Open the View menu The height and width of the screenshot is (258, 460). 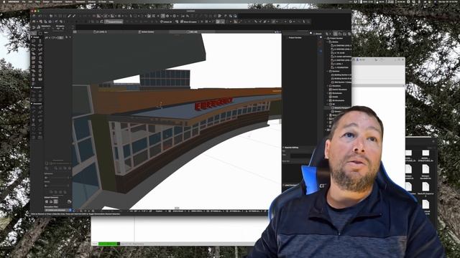(x=37, y=1)
